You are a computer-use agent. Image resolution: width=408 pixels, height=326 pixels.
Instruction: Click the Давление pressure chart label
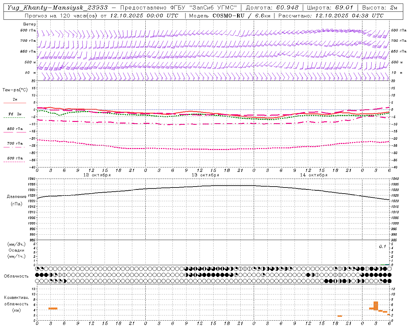17,197
